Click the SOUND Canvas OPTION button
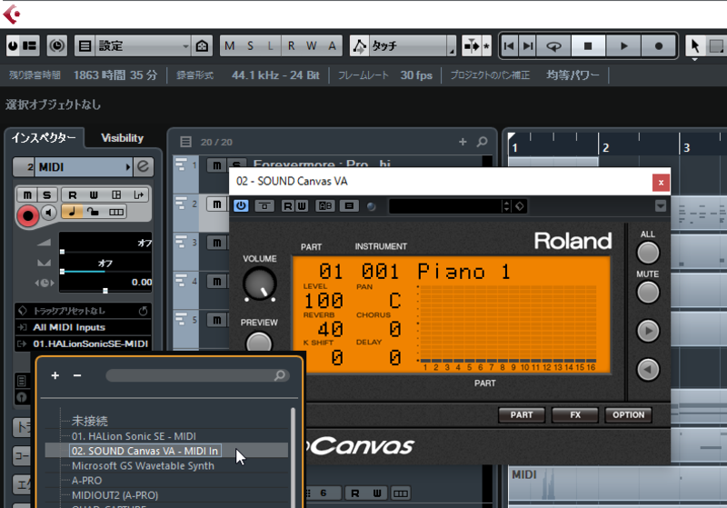This screenshot has height=508, width=727. point(628,414)
